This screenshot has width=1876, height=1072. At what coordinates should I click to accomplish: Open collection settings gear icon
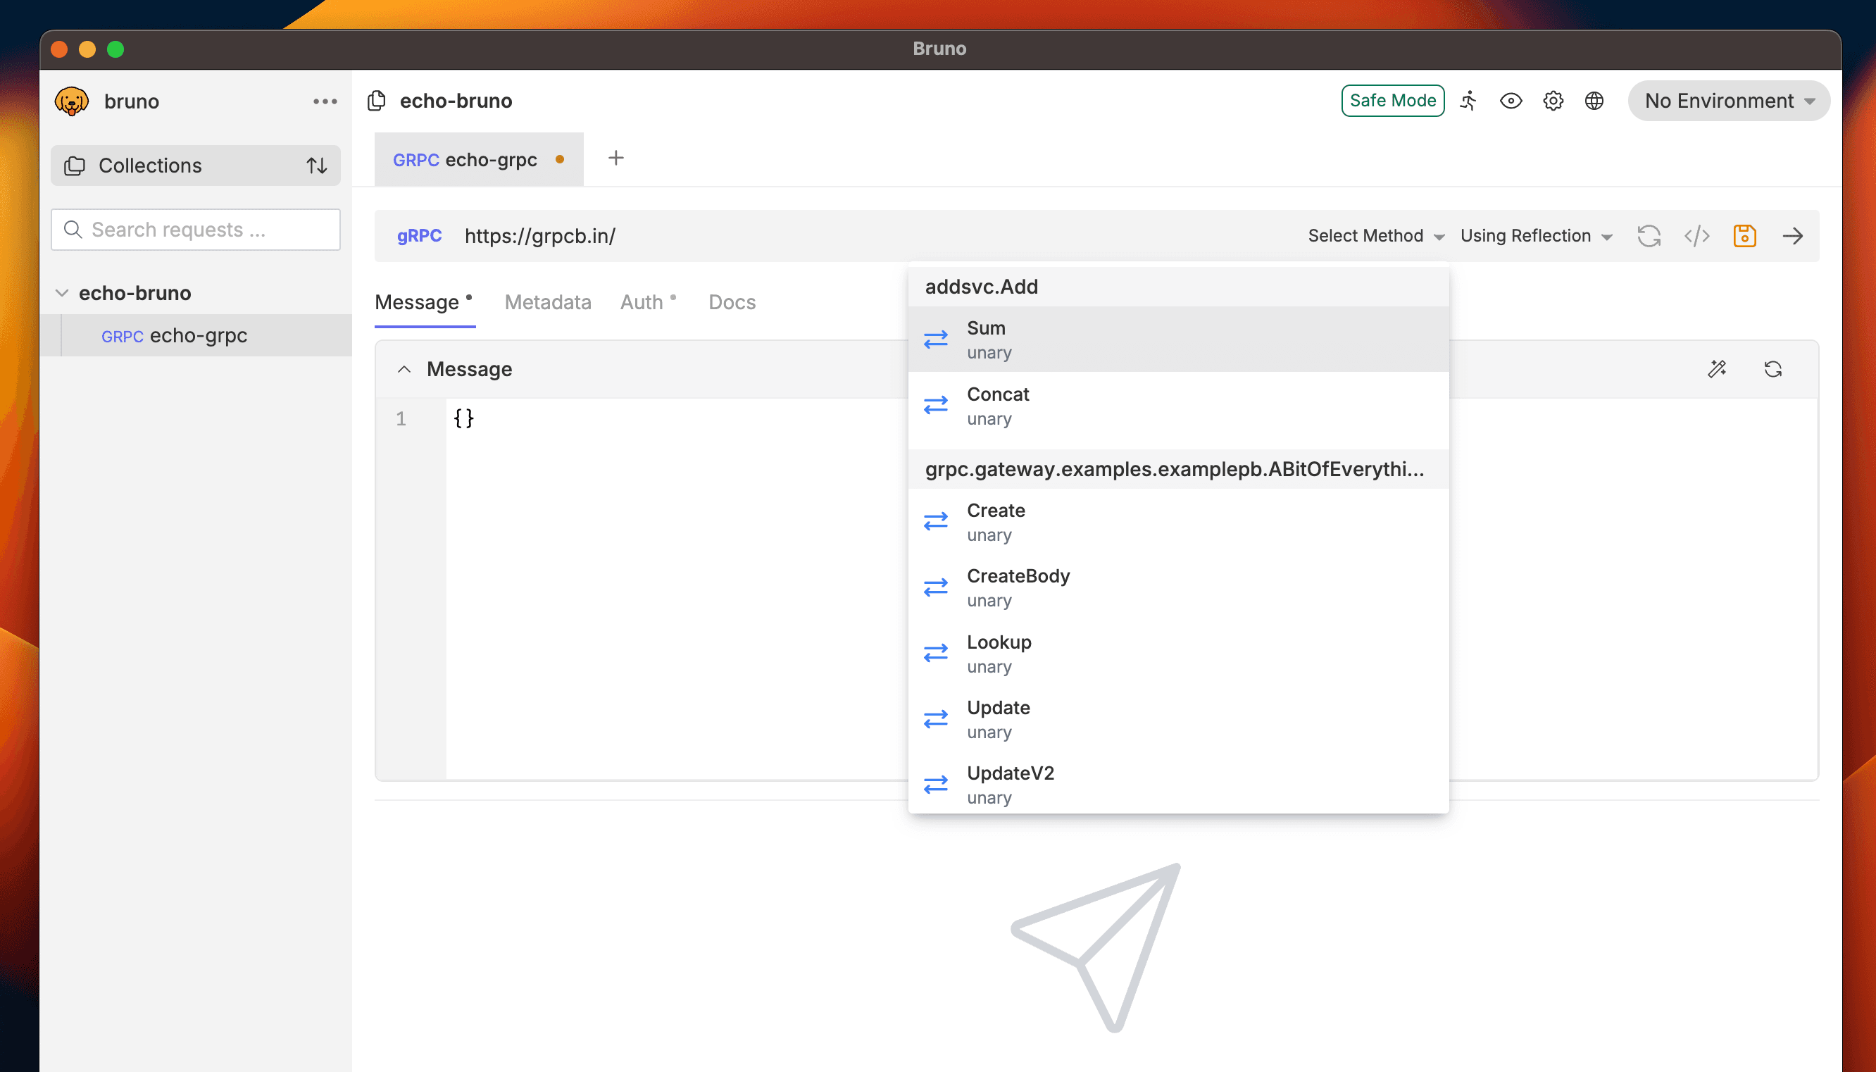(x=1553, y=100)
